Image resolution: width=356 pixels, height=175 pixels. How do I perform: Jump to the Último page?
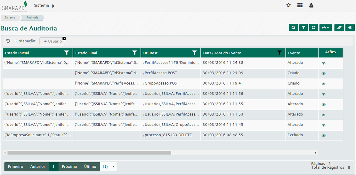coord(90,167)
